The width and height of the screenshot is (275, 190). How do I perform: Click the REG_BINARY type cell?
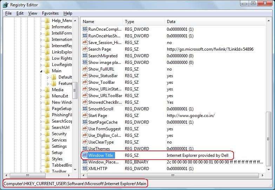click(x=137, y=162)
